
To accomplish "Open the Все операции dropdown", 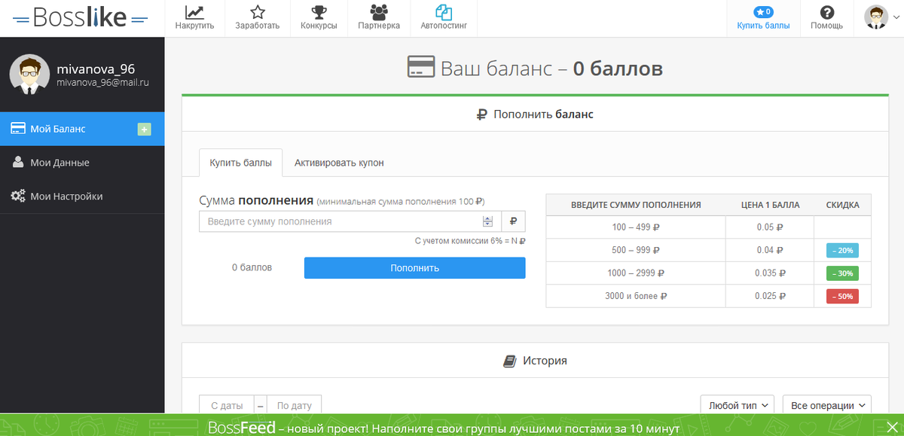I will 827,406.
